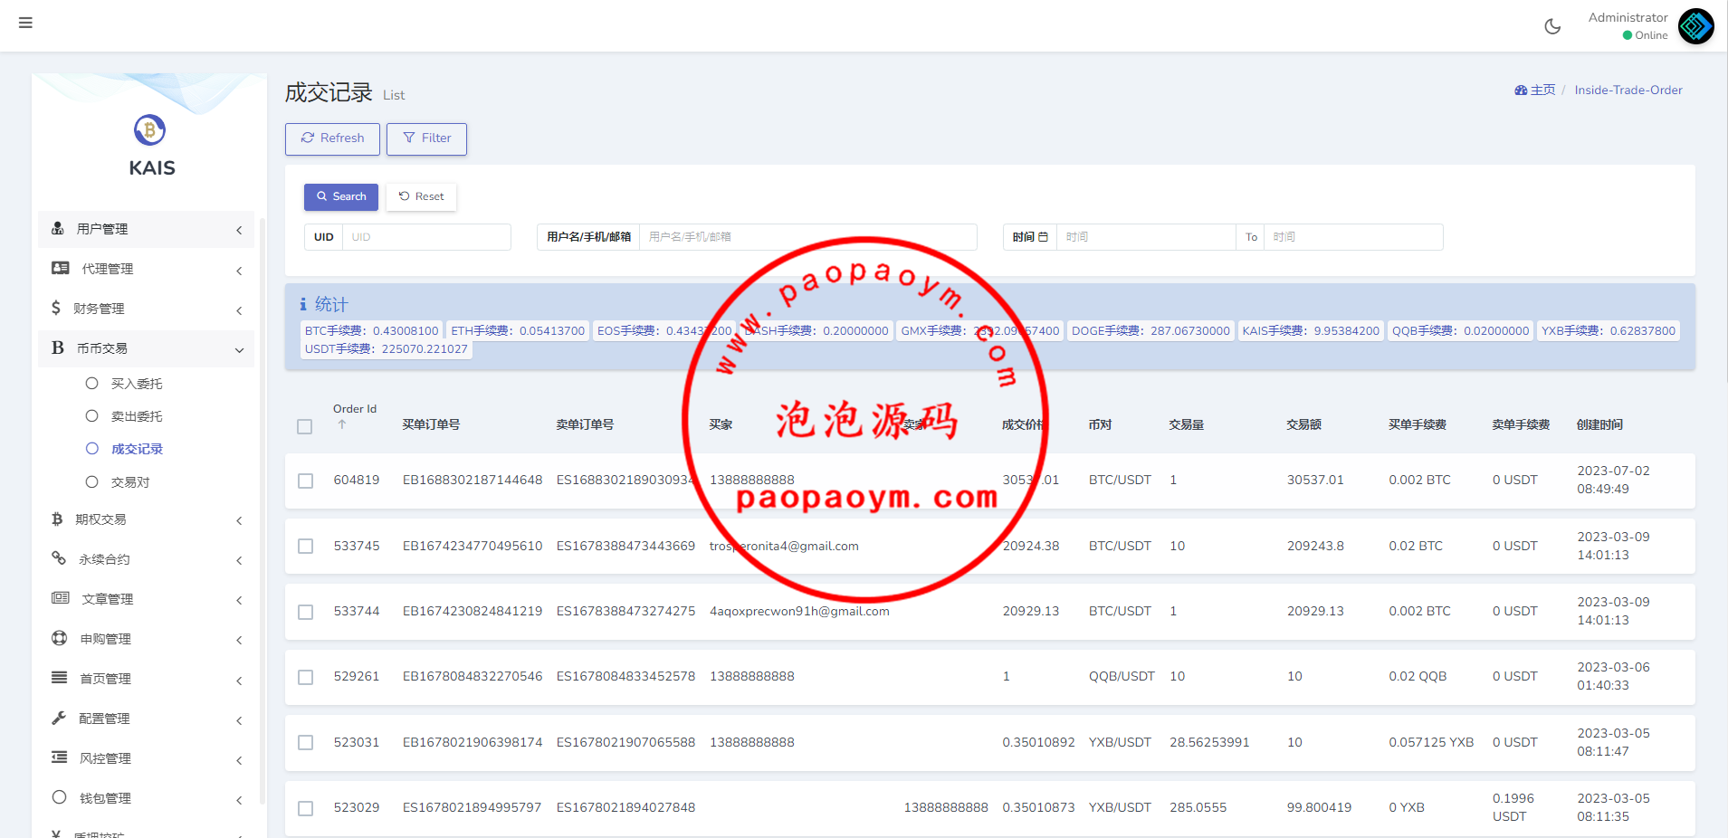
Task: Toggle the hamburger sidebar menu
Action: [x=25, y=23]
